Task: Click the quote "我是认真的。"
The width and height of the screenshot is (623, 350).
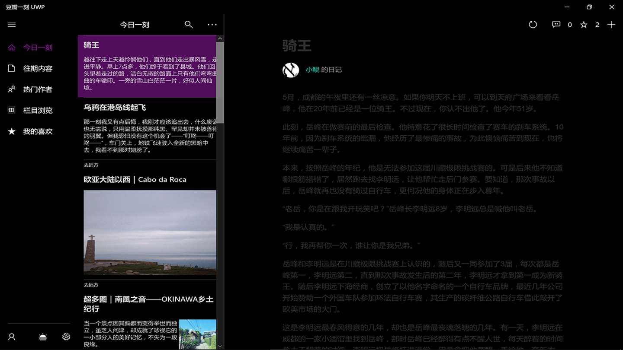Action: pyautogui.click(x=308, y=227)
